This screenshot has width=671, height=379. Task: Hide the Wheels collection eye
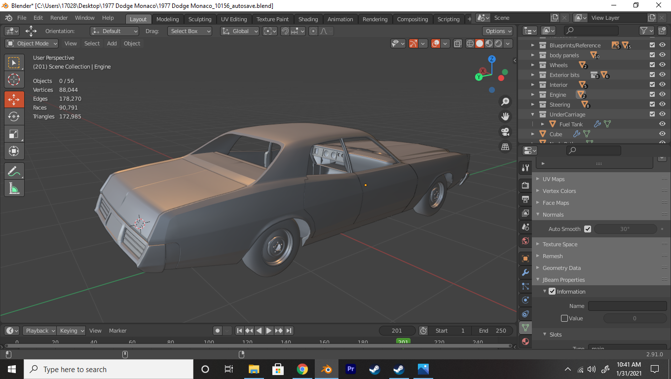point(662,65)
